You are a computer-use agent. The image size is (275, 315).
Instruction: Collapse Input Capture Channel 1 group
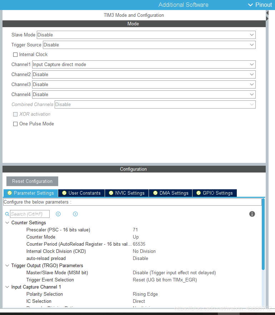coord(7,287)
